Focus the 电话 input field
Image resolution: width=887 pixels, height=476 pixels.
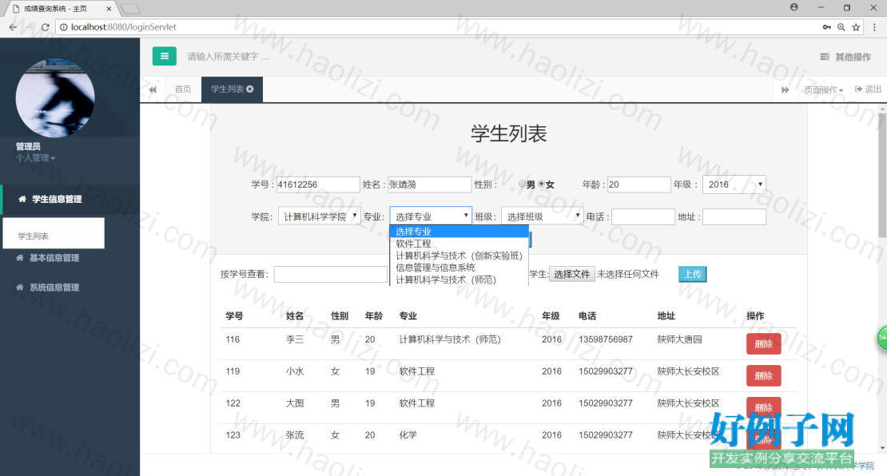[643, 216]
